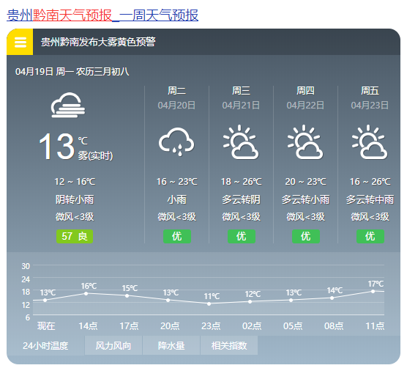The height and width of the screenshot is (368, 407).
Task: Select the 11点 17℃ point on chart
Action: (x=373, y=291)
